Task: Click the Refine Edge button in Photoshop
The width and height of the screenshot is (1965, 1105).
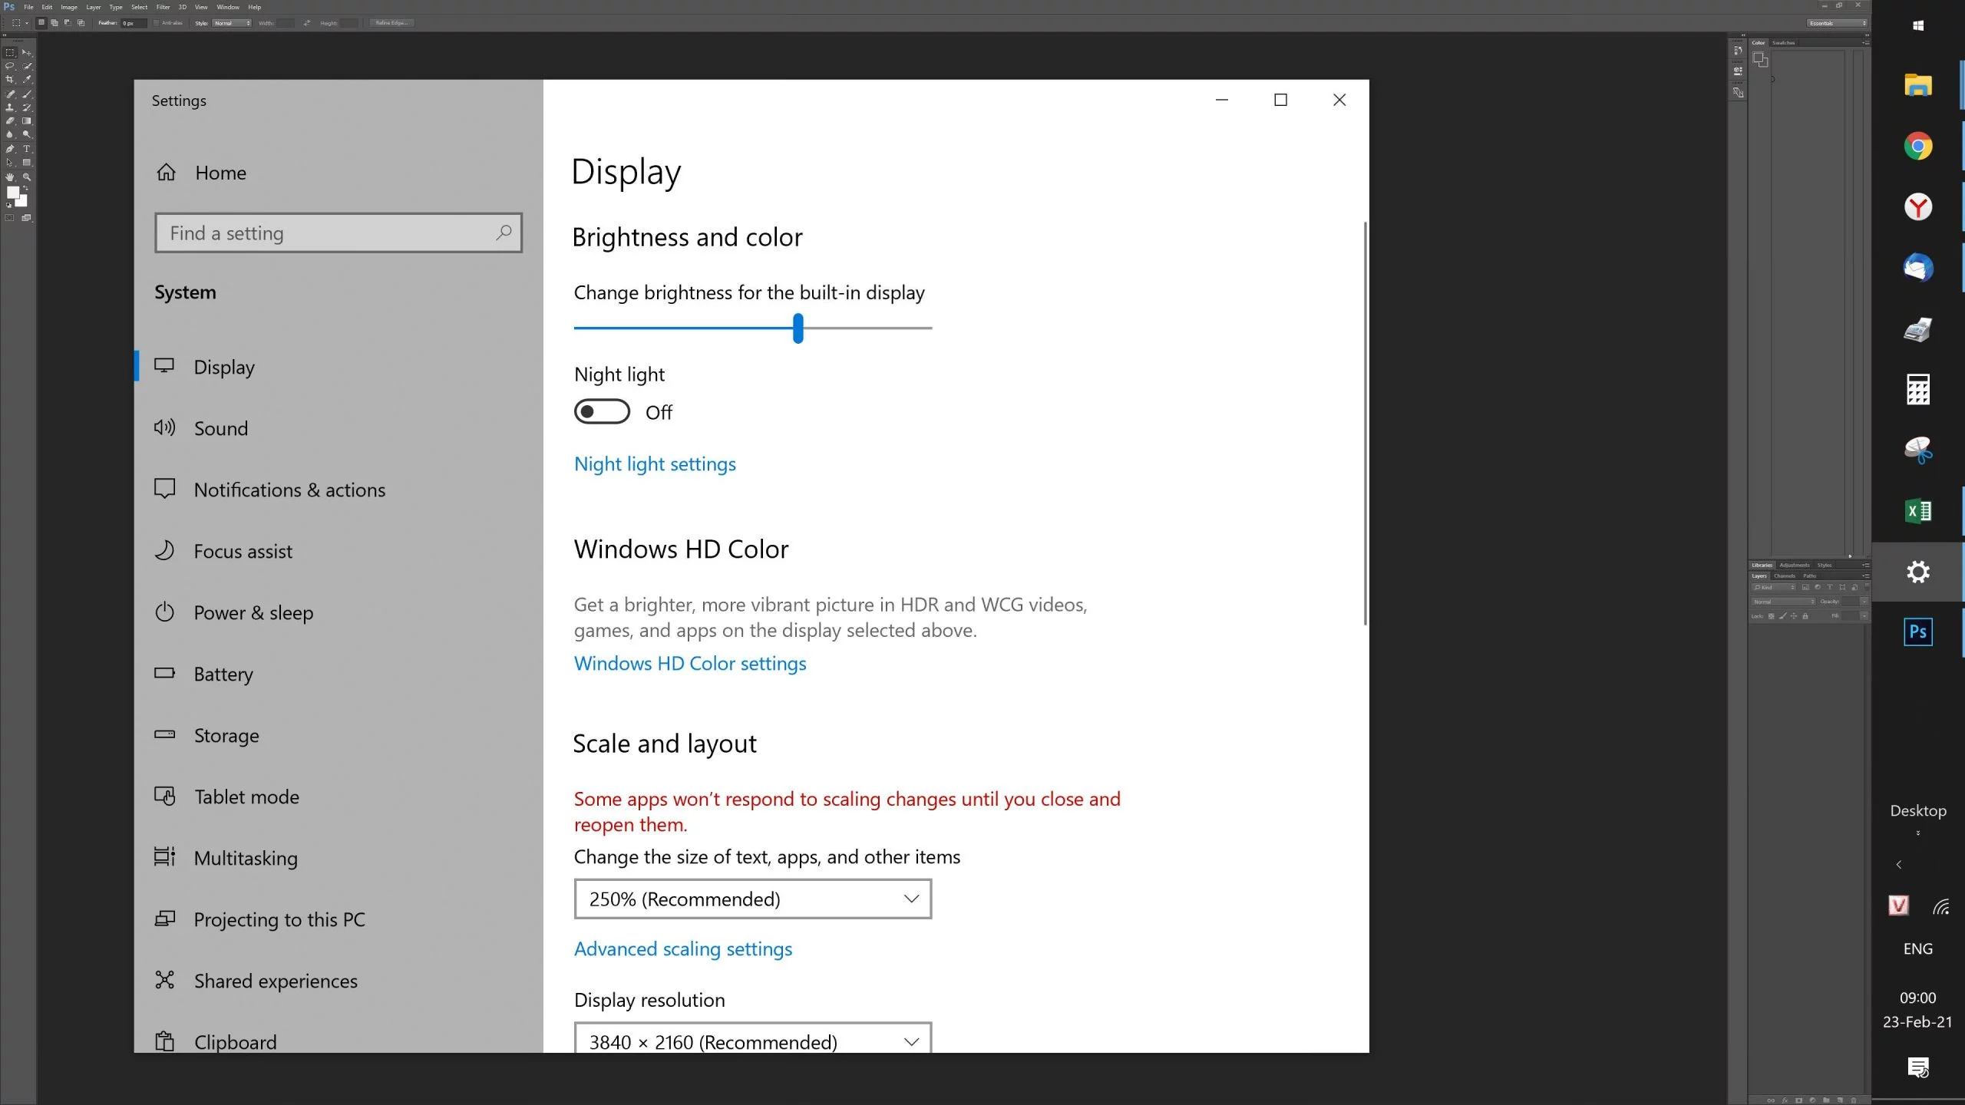Action: pos(392,23)
